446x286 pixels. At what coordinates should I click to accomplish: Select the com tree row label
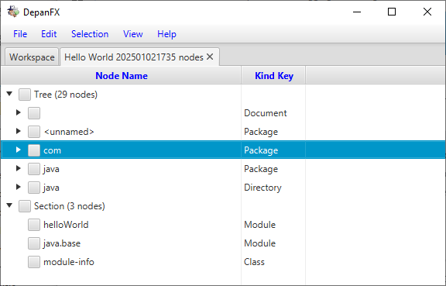pyautogui.click(x=53, y=150)
